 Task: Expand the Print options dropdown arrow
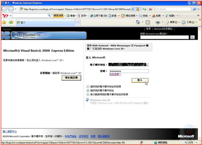[163, 22]
